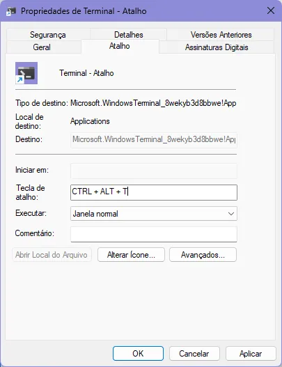Click the Propriedades de Terminal title text
The image size is (282, 367).
(84, 11)
